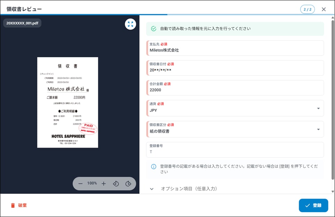Click the 破棄 discard button
The width and height of the screenshot is (335, 217).
pos(19,205)
